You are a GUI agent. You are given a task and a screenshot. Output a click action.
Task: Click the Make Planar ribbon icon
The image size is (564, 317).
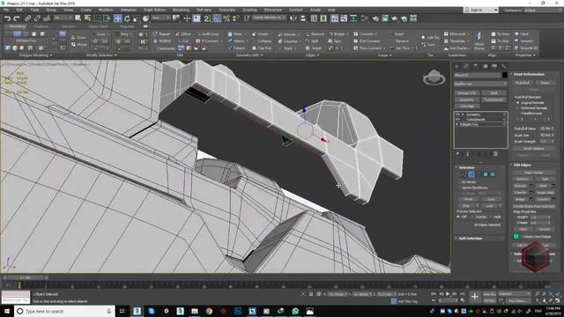pos(479,41)
